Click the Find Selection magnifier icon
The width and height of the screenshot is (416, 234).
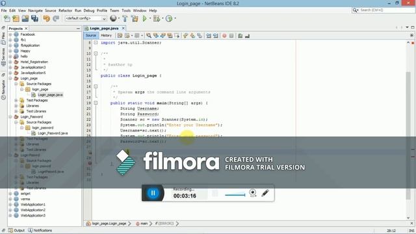click(x=149, y=36)
